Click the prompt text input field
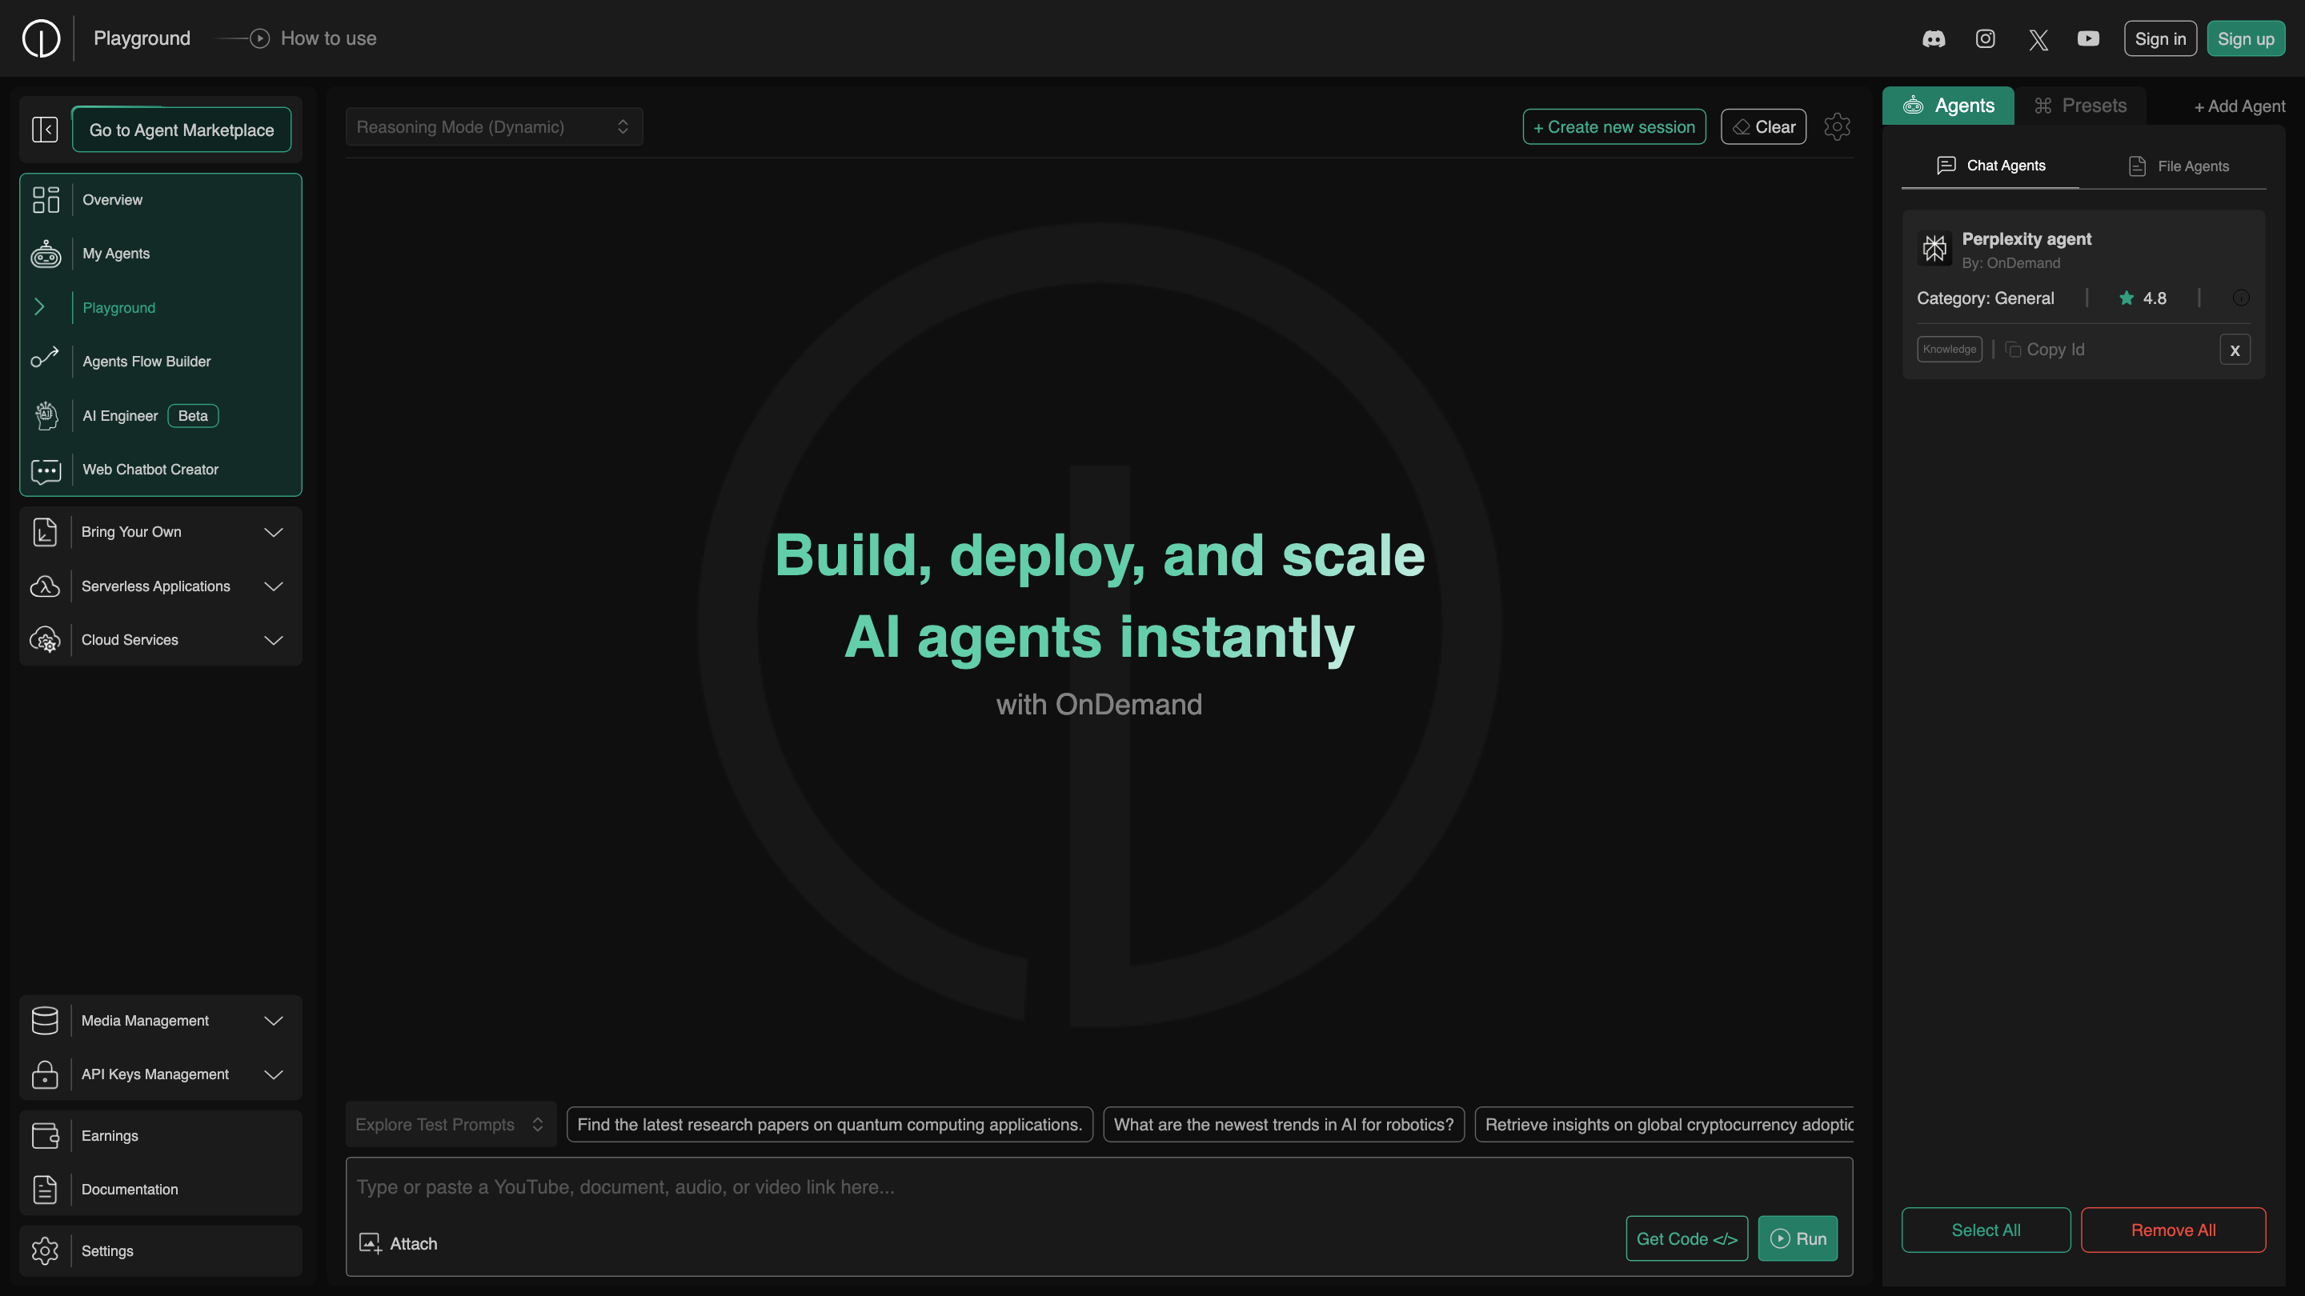Screen dimensions: 2305x1296 [x=984, y=1187]
